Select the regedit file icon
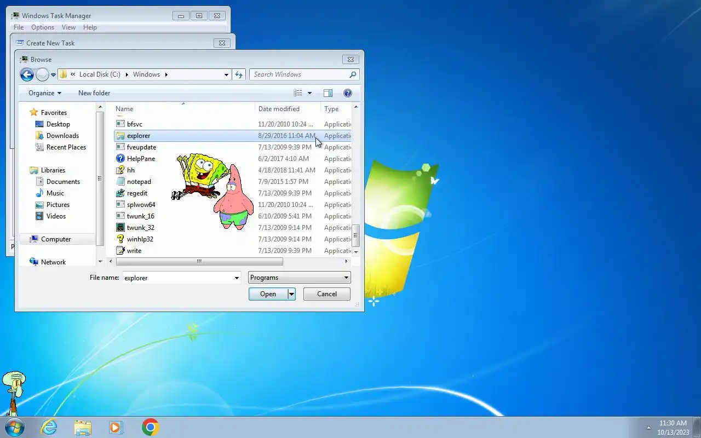 [120, 193]
